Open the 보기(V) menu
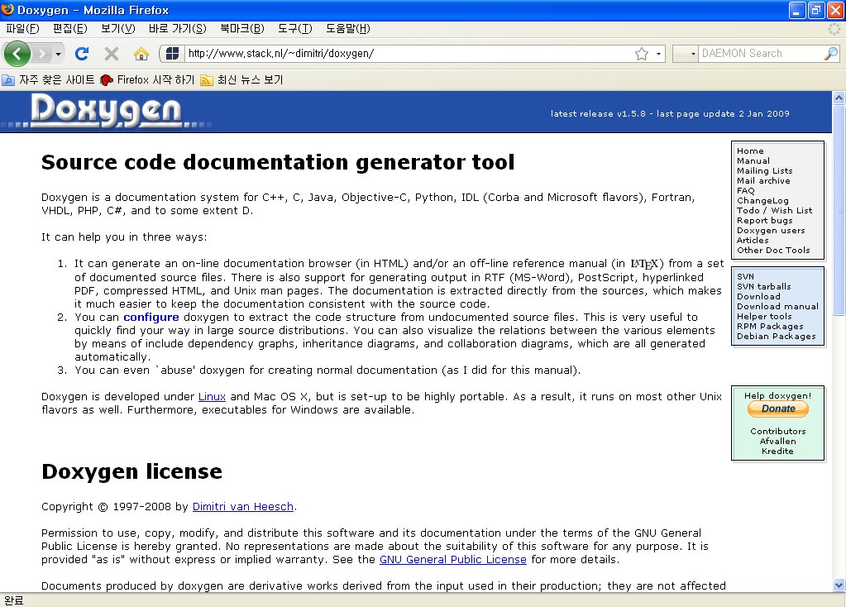 coord(118,29)
